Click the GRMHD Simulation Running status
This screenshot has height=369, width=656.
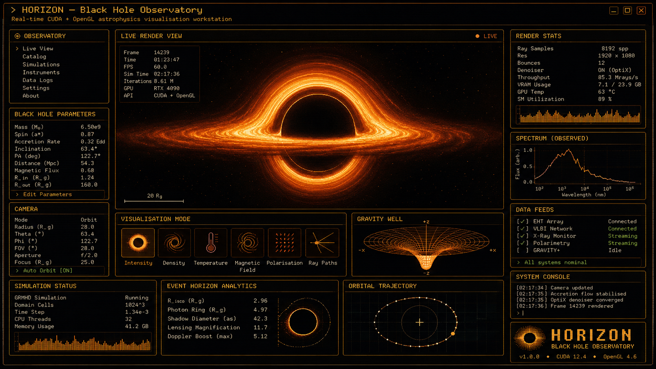tap(137, 298)
